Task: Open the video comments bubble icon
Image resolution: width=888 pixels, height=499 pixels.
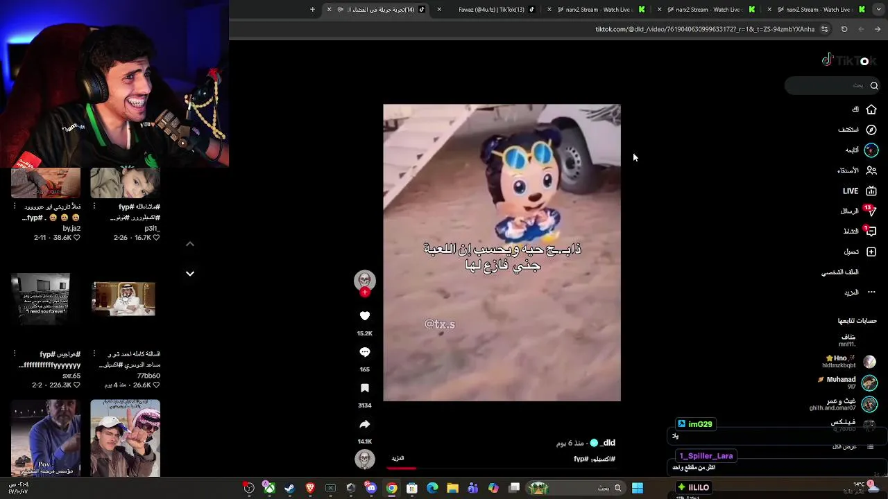Action: click(x=365, y=352)
